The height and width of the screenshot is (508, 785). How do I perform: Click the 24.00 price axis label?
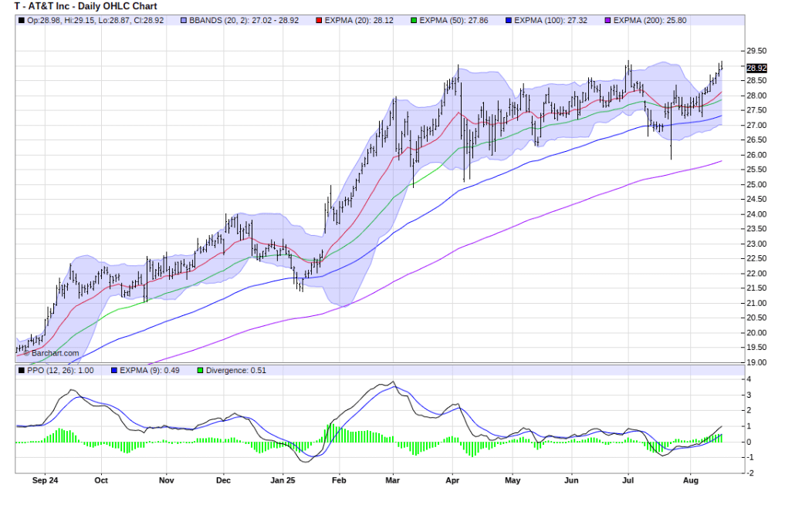756,214
